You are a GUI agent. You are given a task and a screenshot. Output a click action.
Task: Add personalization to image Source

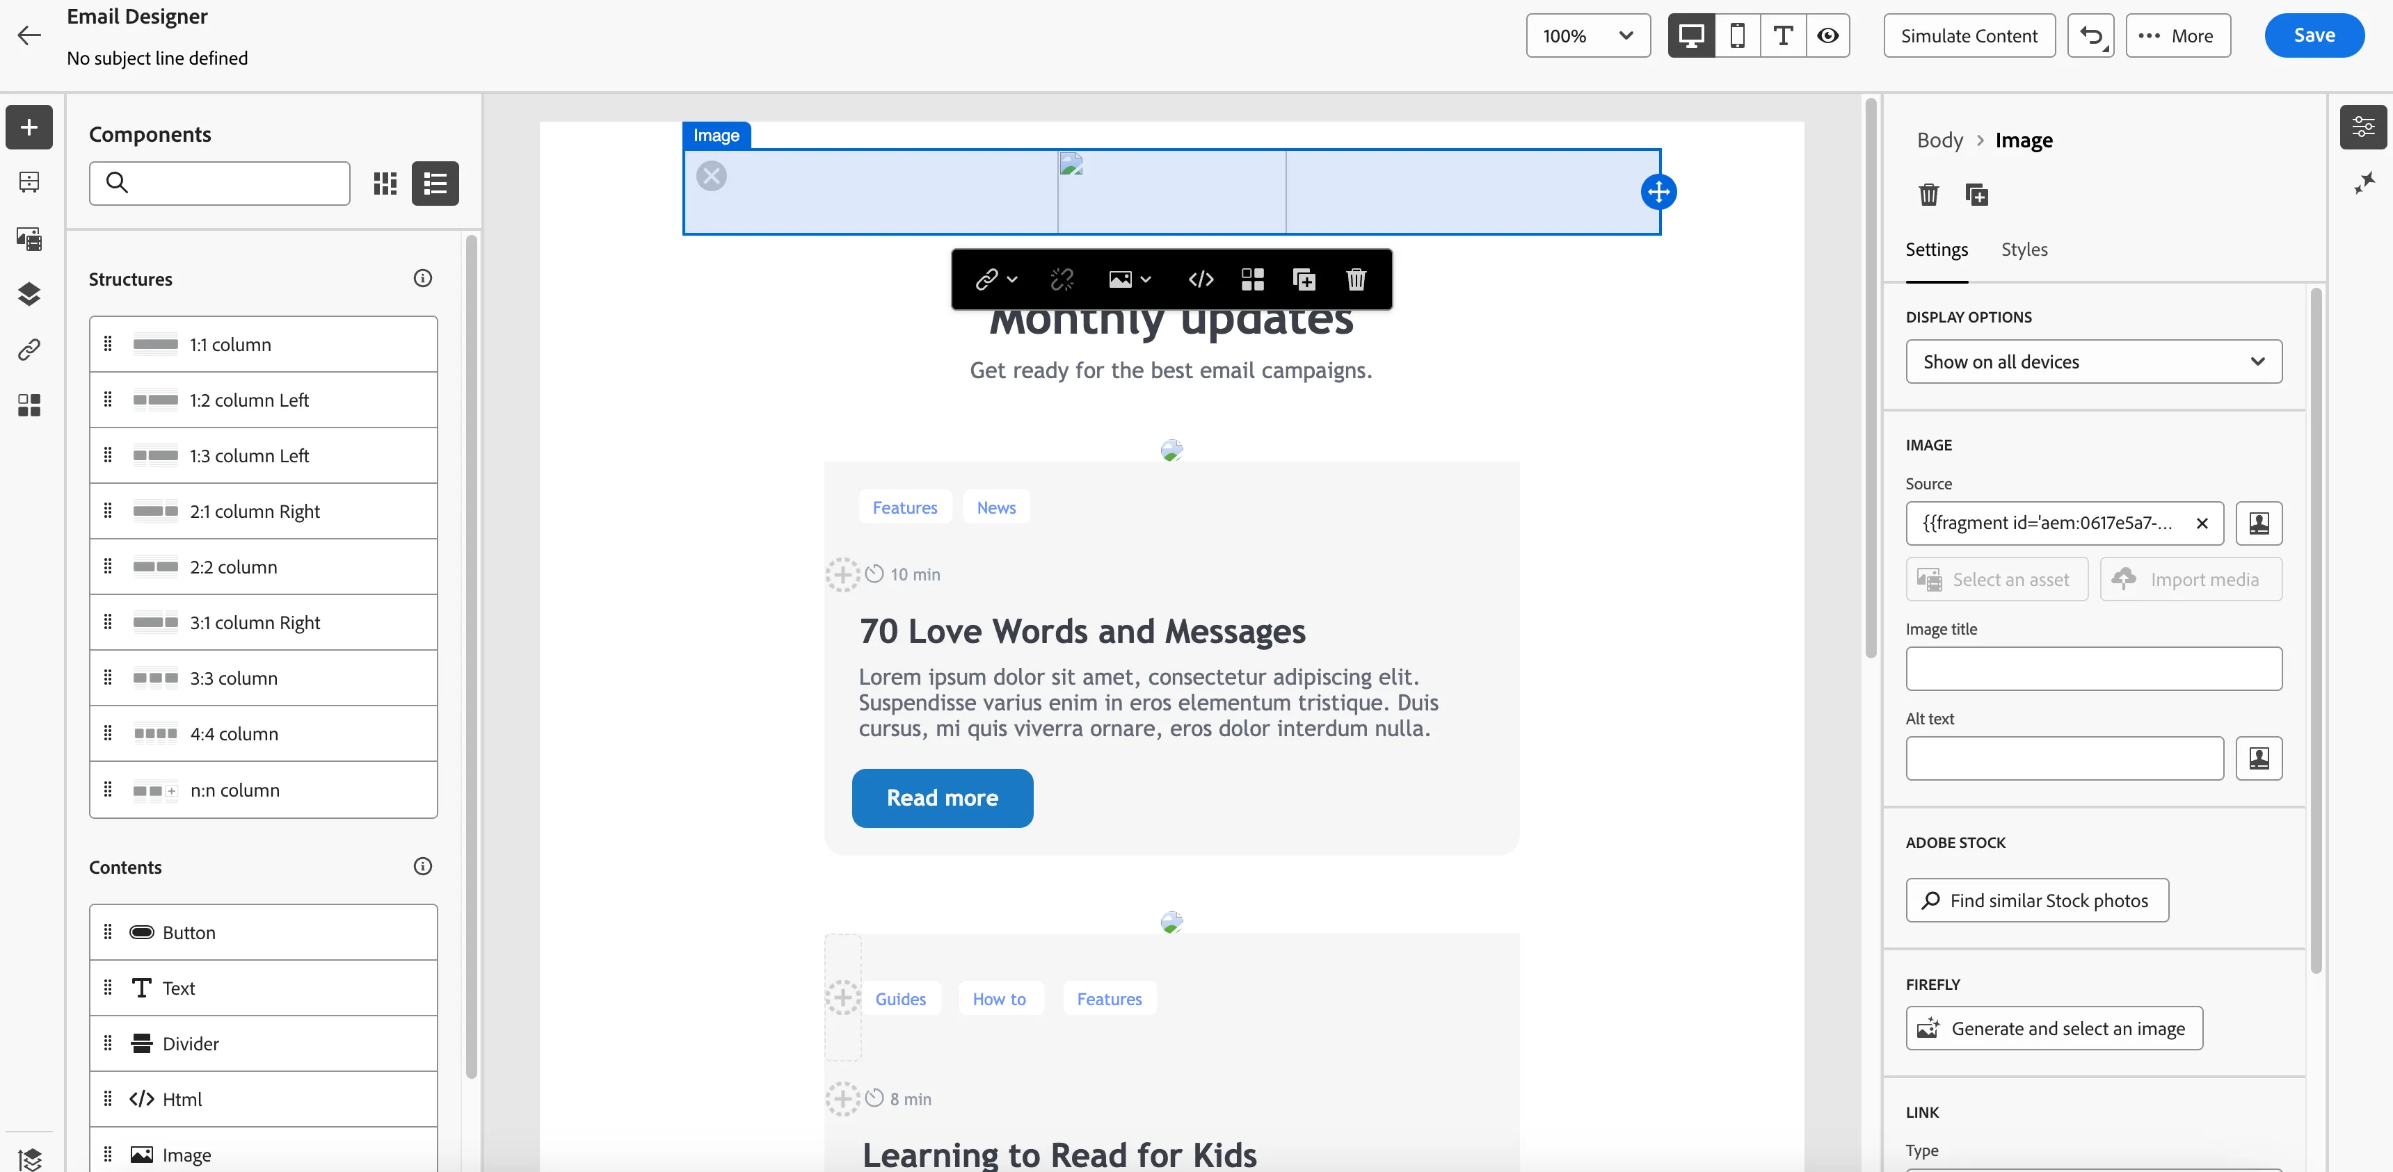pos(2258,523)
